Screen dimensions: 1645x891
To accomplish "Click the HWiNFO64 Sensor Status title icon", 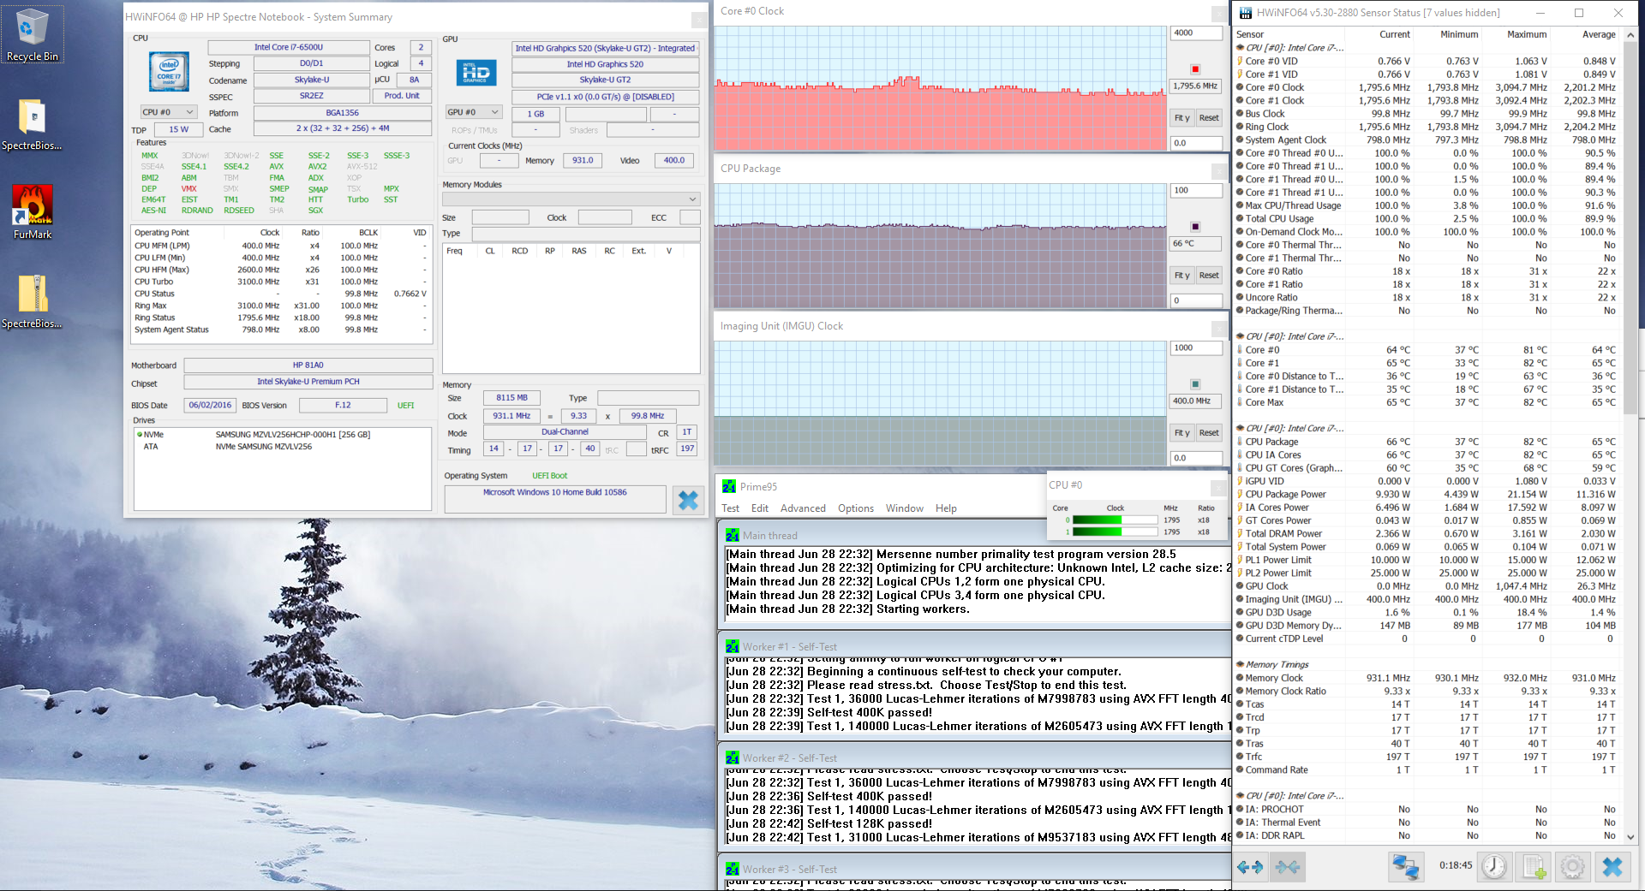I will [x=1246, y=13].
